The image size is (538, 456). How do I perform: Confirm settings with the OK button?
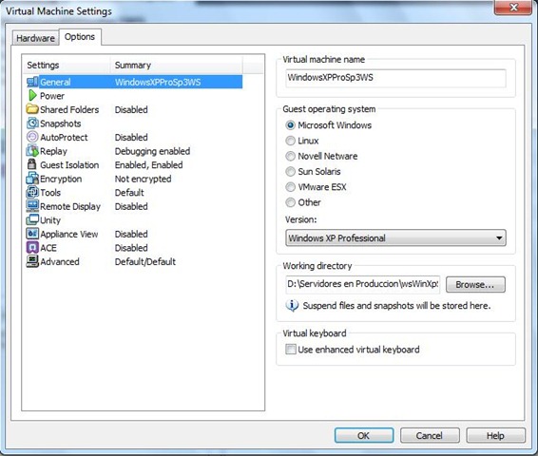pos(364,435)
